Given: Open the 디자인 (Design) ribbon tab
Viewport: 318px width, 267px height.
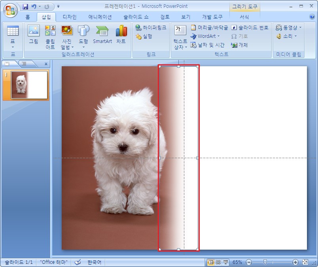Looking at the screenshot, I should (70, 17).
